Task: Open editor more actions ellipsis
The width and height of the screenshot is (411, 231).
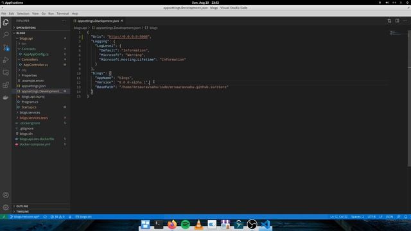Action: coord(405,21)
